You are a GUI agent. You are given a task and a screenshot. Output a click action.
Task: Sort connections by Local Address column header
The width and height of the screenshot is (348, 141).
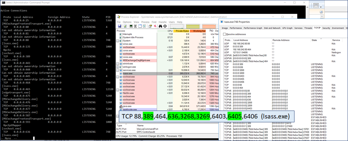(241, 40)
